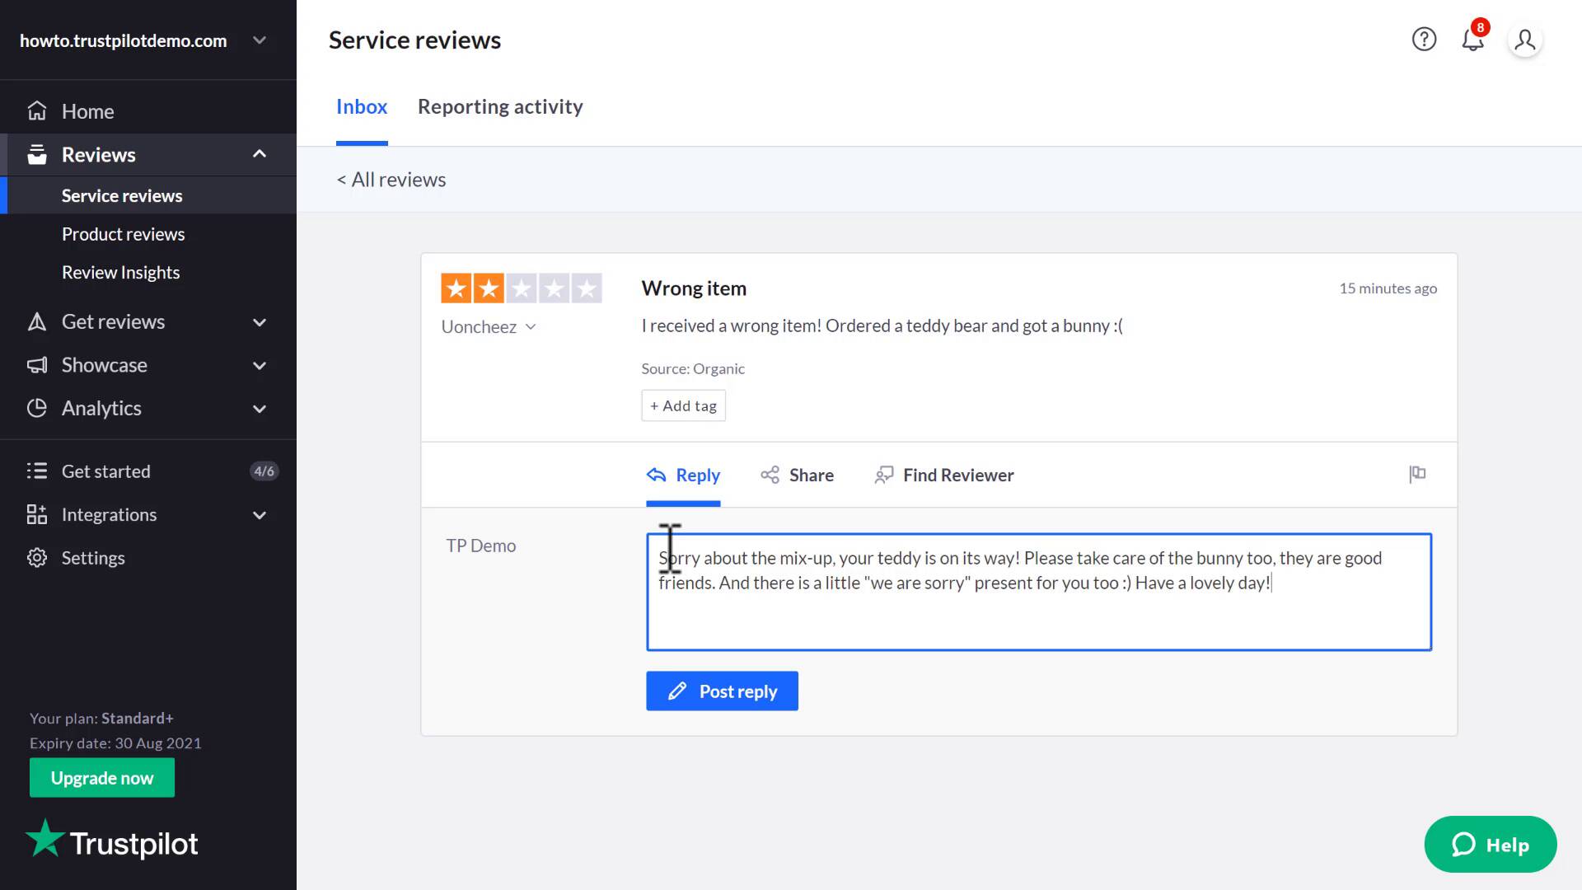Click the Settings gear in the sidebar
The height and width of the screenshot is (890, 1582).
coord(37,558)
